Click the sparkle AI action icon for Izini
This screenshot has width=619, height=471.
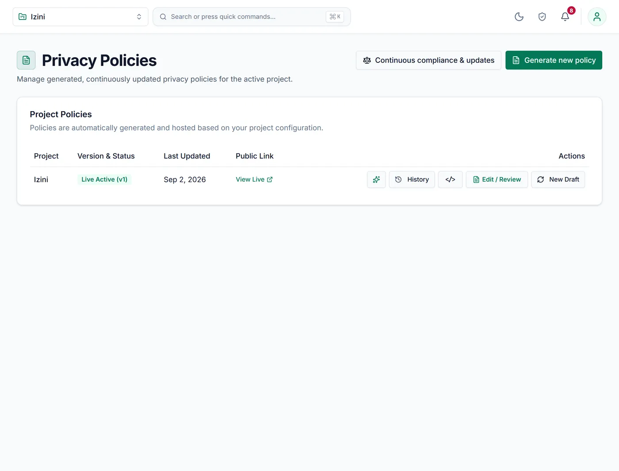(376, 179)
